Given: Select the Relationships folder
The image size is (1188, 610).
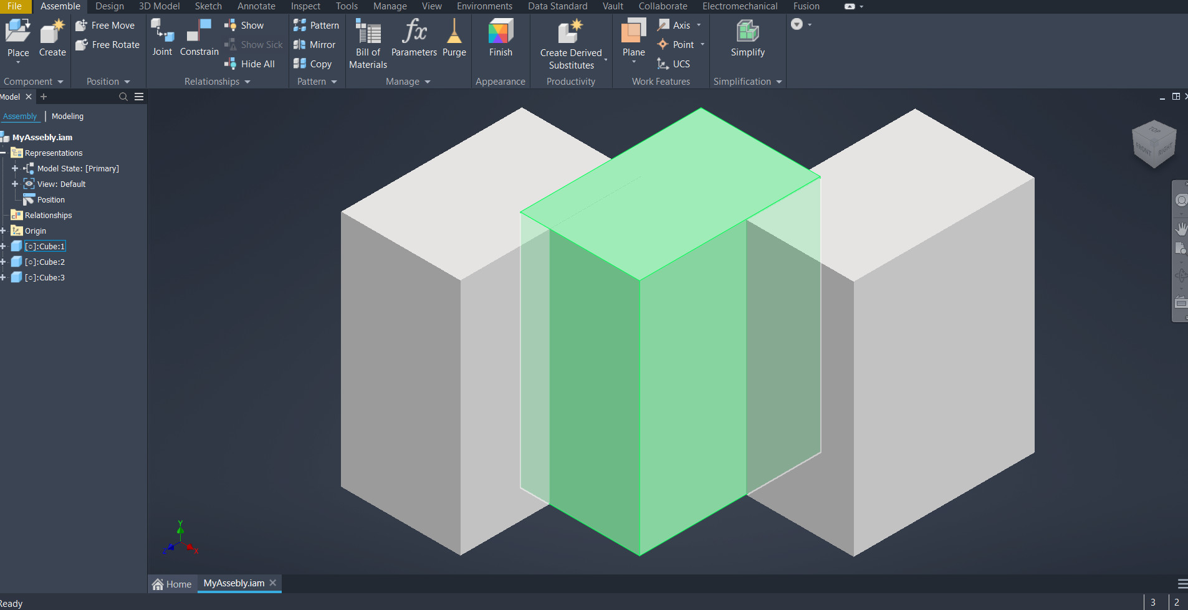Looking at the screenshot, I should 42,215.
